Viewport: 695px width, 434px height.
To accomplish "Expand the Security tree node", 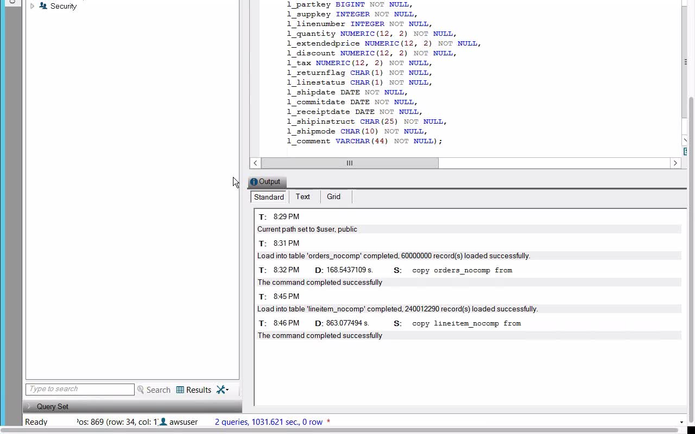I will click(x=32, y=6).
